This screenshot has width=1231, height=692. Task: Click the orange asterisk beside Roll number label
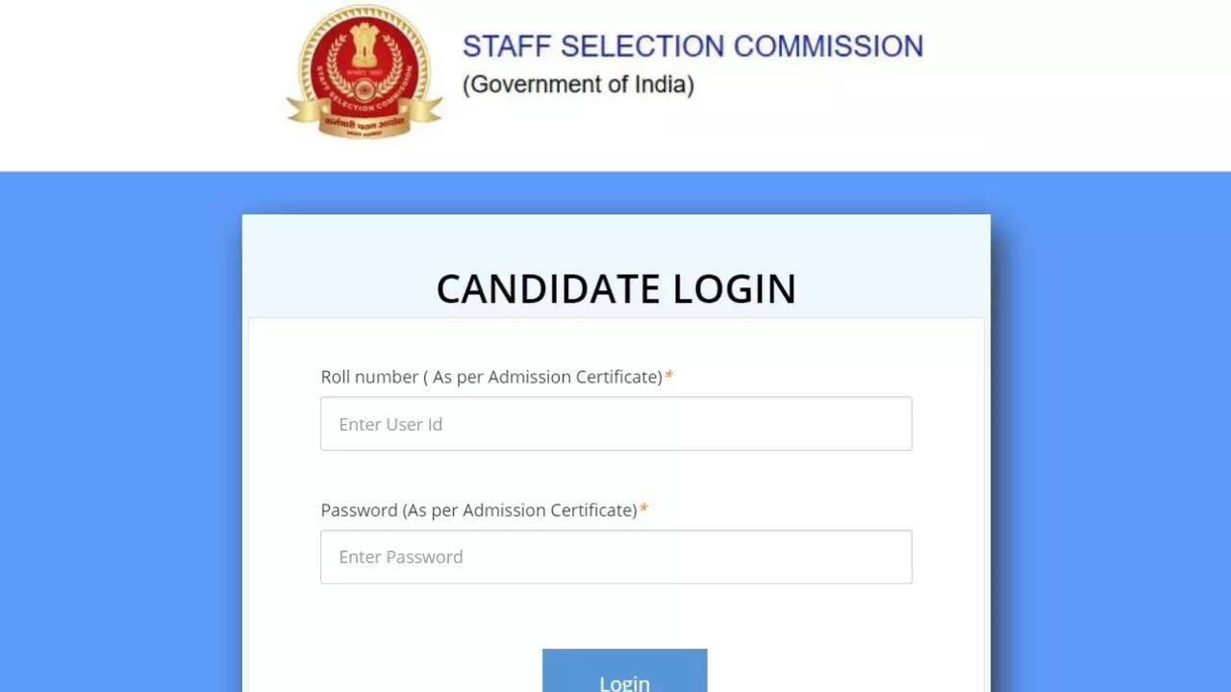(669, 376)
